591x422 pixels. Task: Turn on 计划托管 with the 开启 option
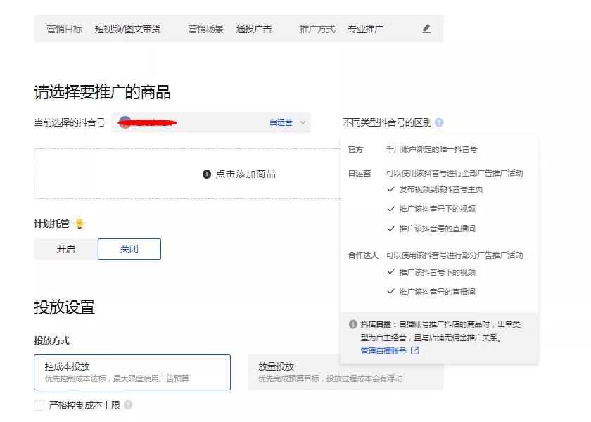[x=65, y=249]
